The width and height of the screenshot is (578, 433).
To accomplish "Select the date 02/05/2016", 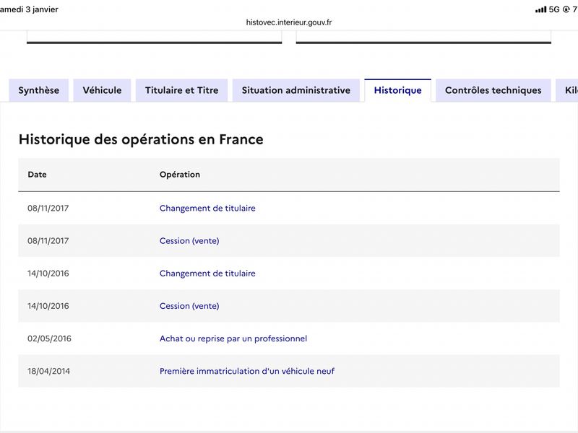I will coord(49,338).
